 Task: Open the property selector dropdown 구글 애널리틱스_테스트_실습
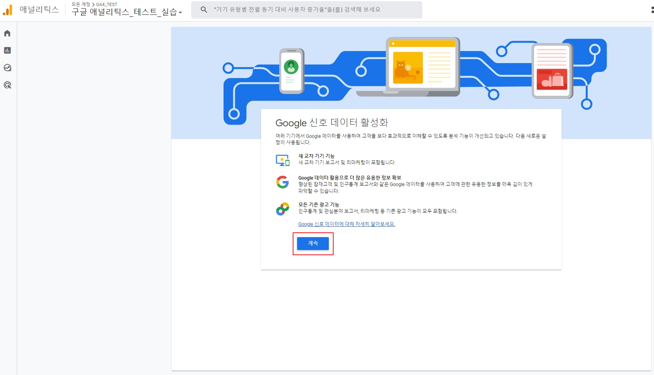[x=127, y=12]
